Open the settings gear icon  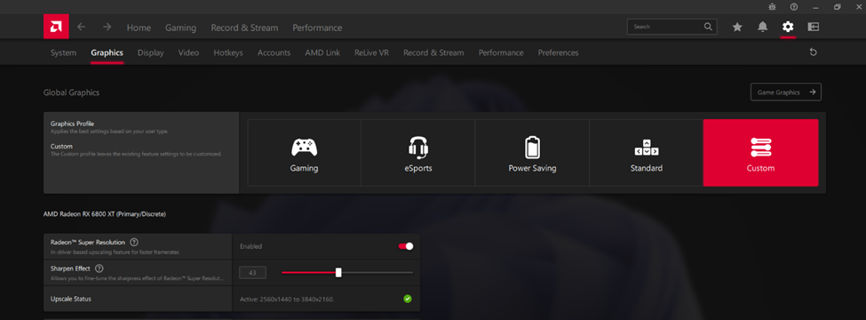pos(788,27)
